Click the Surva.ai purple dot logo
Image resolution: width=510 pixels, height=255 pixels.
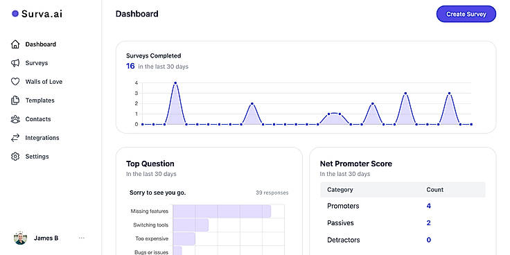pyautogui.click(x=15, y=14)
